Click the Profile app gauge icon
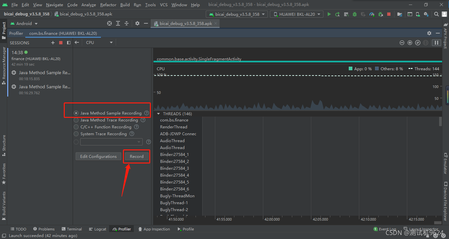Image resolution: width=449 pixels, height=239 pixels. (372, 14)
